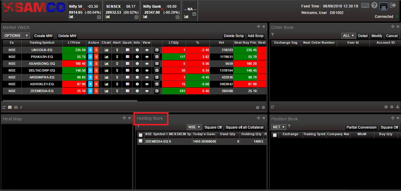401x191 pixels.
Task: Click the Delete MW button
Action: [67, 36]
